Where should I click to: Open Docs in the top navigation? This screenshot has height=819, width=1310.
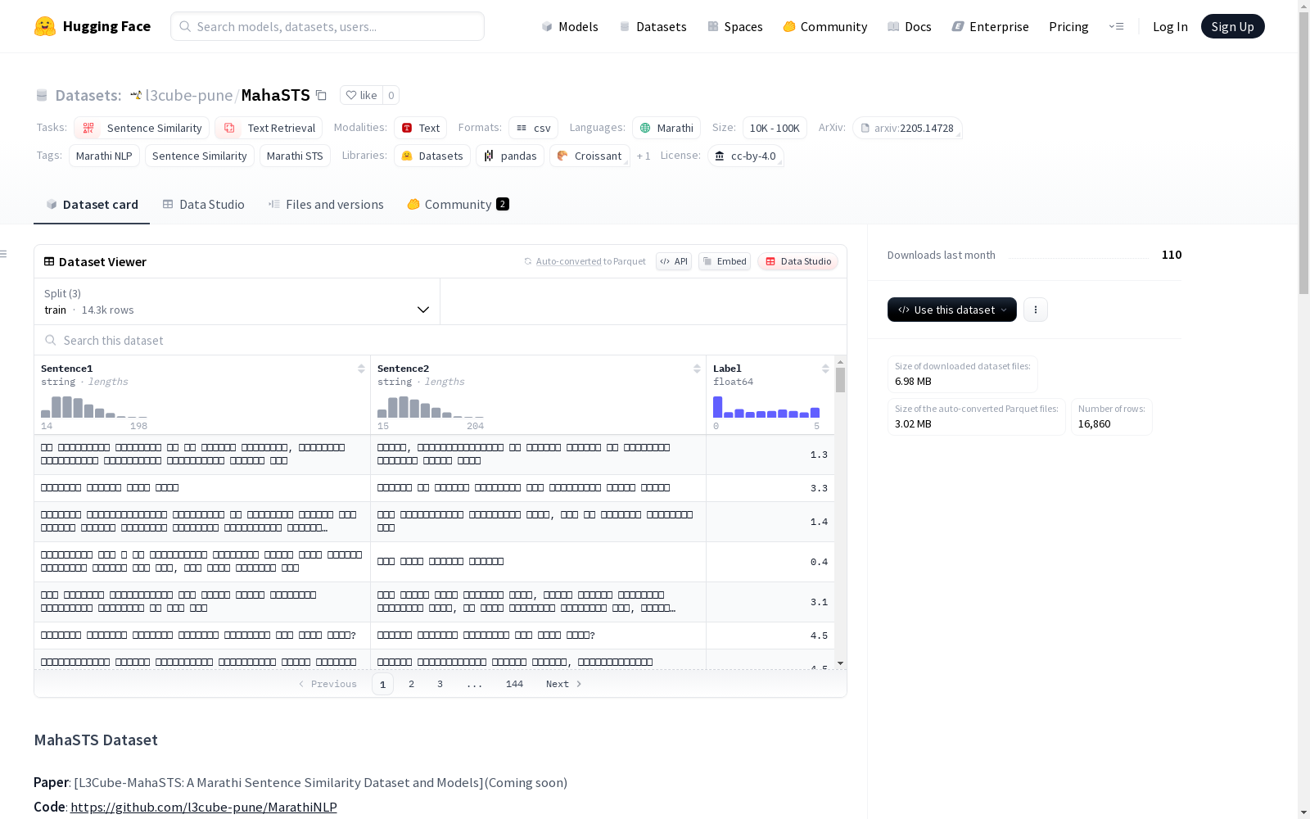tap(910, 26)
